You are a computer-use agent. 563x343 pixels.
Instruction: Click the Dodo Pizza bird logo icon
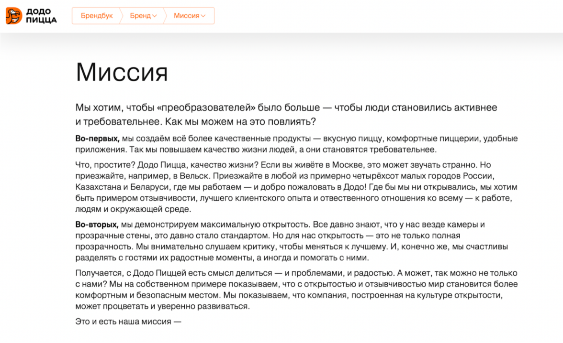click(13, 16)
